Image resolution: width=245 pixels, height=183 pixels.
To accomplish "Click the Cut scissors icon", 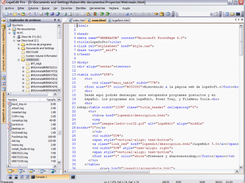I will (77, 14).
